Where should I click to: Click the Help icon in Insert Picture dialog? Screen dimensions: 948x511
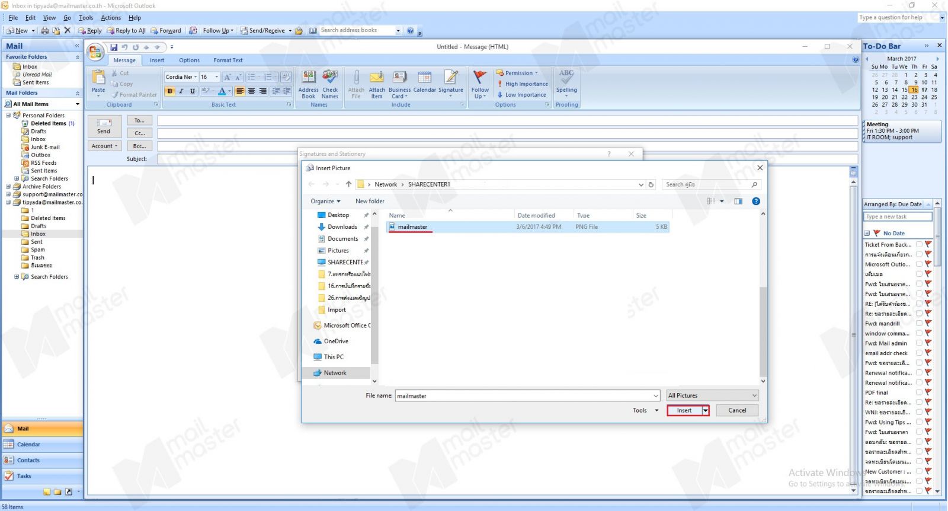tap(756, 201)
